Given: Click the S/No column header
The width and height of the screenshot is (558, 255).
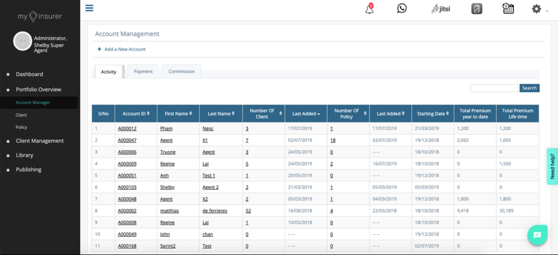Looking at the screenshot, I should [x=103, y=114].
